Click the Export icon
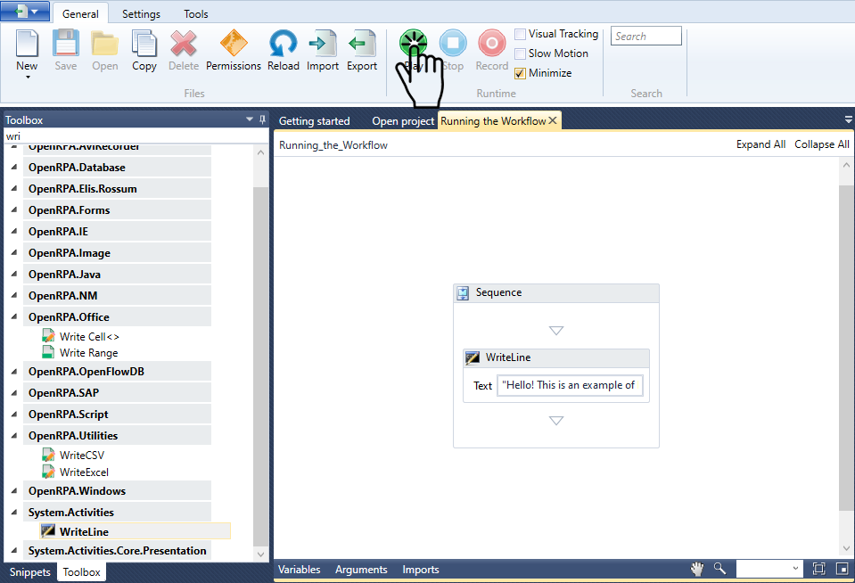The image size is (855, 583). coord(362,43)
